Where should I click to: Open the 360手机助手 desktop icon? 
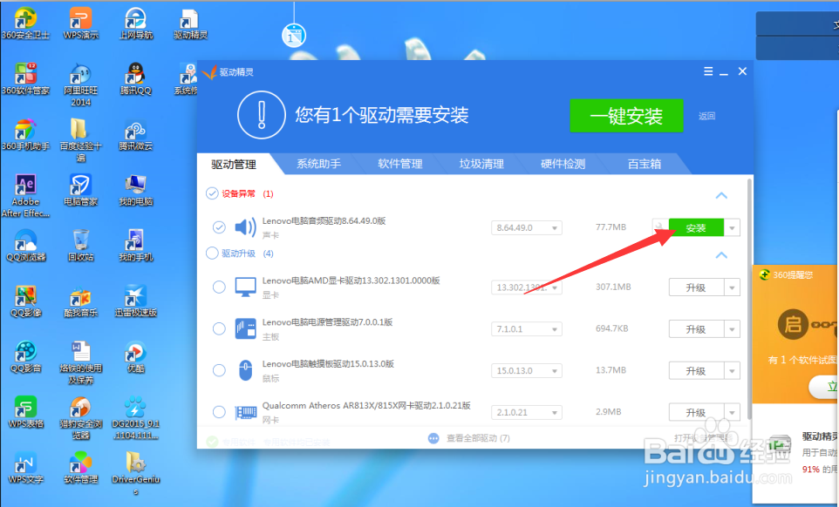(25, 135)
